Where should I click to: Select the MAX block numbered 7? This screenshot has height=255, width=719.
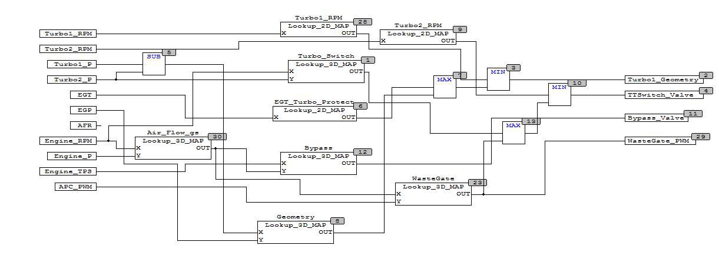point(445,87)
